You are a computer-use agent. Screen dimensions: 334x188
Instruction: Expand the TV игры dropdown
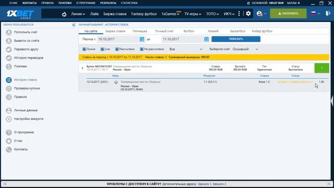193,14
